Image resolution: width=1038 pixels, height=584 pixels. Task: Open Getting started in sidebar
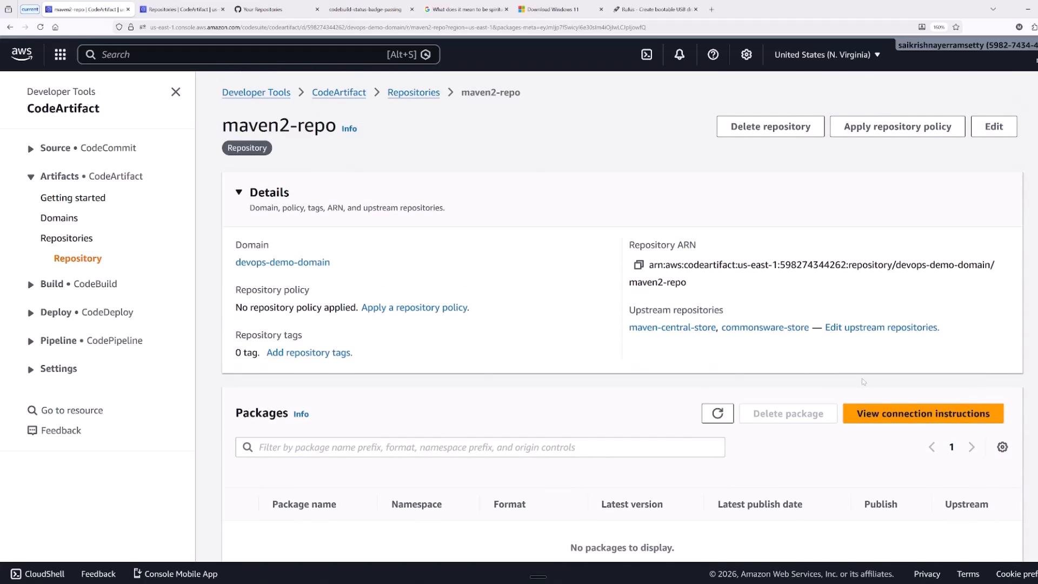pyautogui.click(x=72, y=198)
